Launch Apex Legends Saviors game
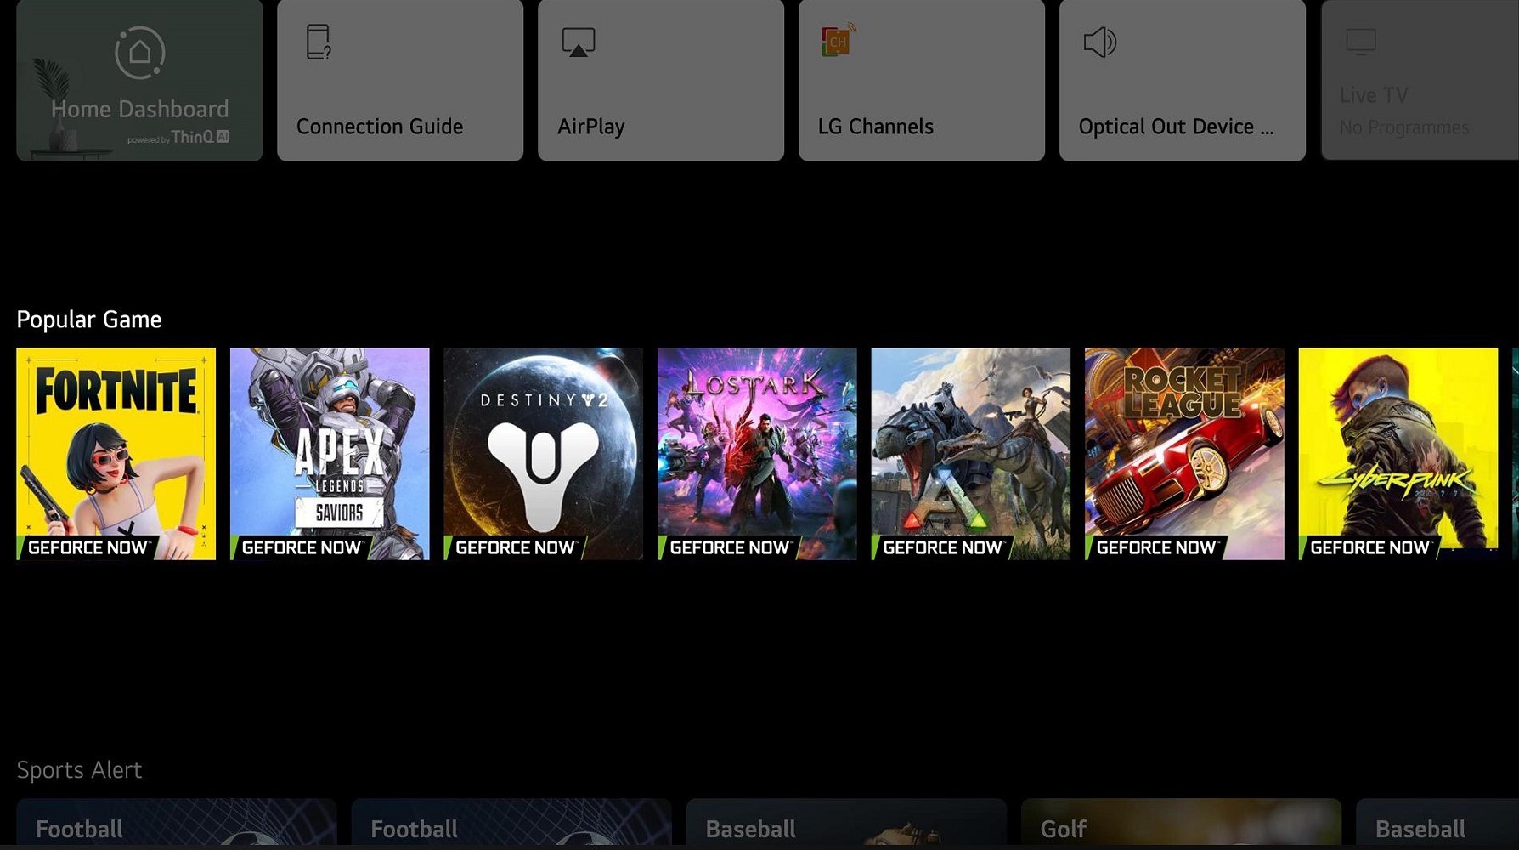Viewport: 1519px width, 850px height. click(330, 454)
